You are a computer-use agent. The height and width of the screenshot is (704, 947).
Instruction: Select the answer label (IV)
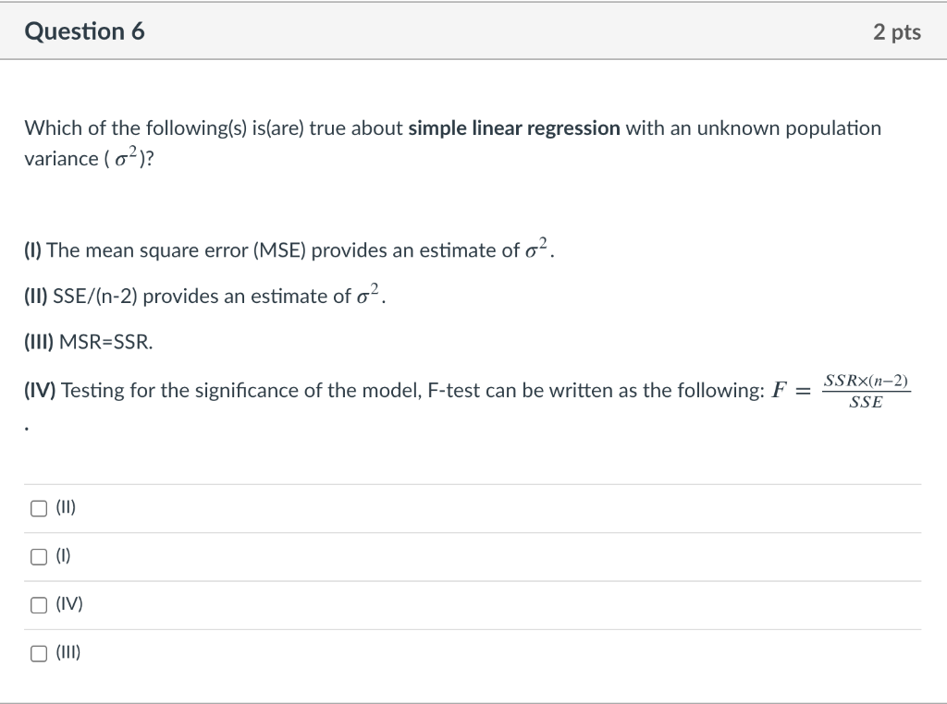pos(68,603)
